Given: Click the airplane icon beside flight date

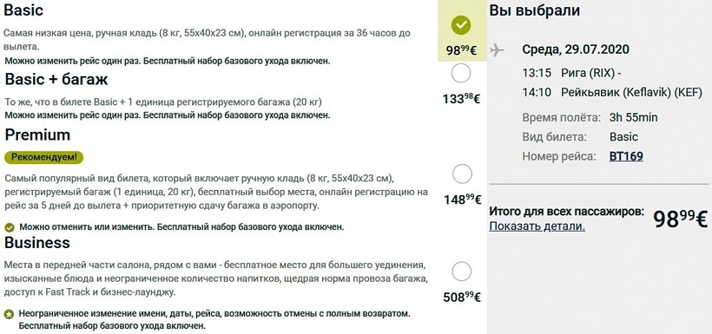Looking at the screenshot, I should 498,49.
